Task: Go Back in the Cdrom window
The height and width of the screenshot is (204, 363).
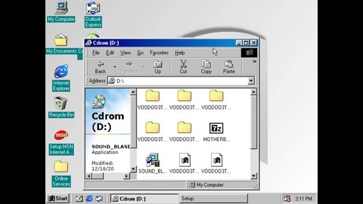Action: coord(100,67)
